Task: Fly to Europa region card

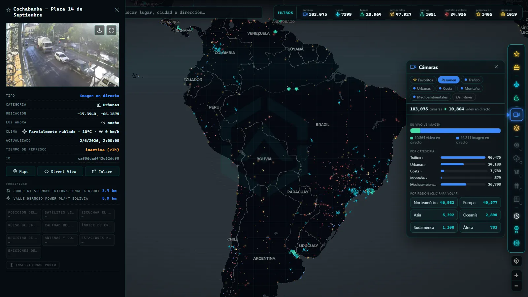Action: (480, 203)
